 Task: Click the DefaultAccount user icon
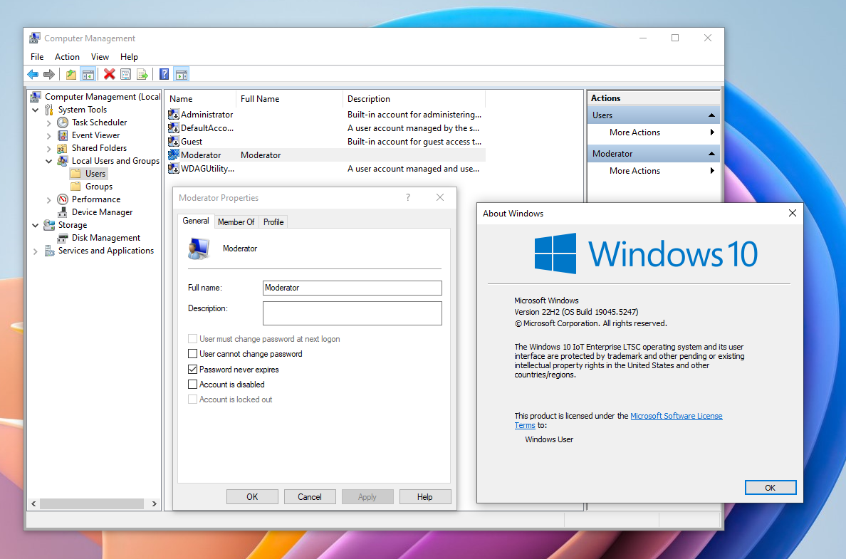coord(174,128)
